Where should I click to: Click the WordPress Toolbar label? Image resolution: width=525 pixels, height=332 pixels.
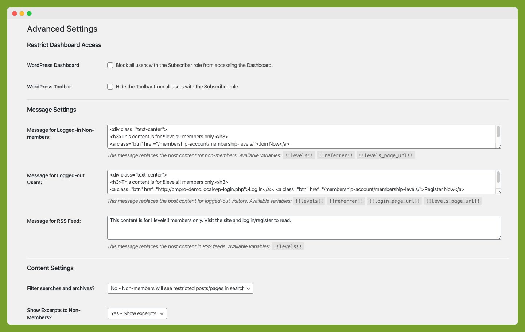(x=49, y=87)
